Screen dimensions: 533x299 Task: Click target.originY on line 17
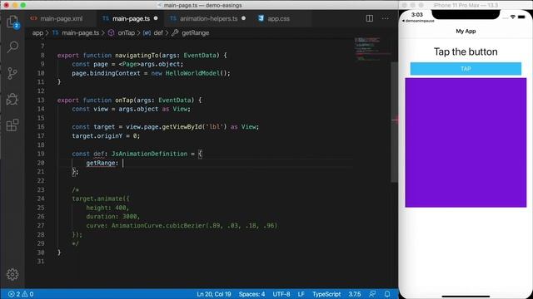coord(97,135)
